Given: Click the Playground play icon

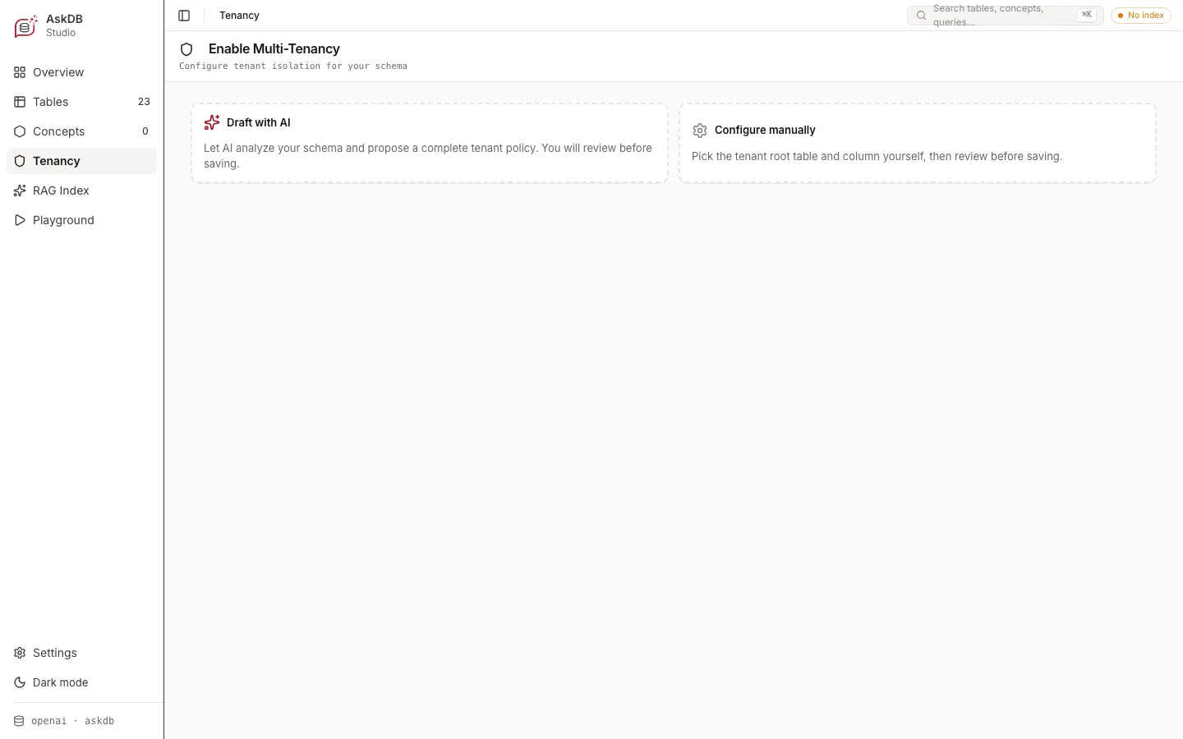Looking at the screenshot, I should (20, 220).
